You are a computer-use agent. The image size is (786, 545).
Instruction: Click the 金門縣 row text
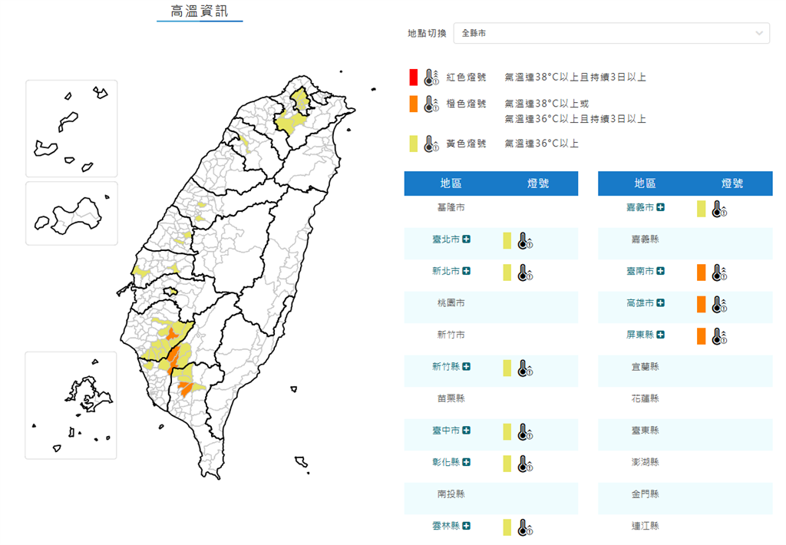[645, 494]
